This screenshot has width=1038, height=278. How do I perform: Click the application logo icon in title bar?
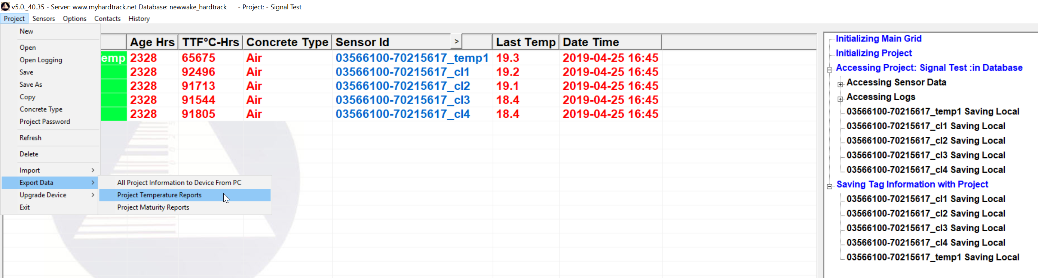pos(5,6)
